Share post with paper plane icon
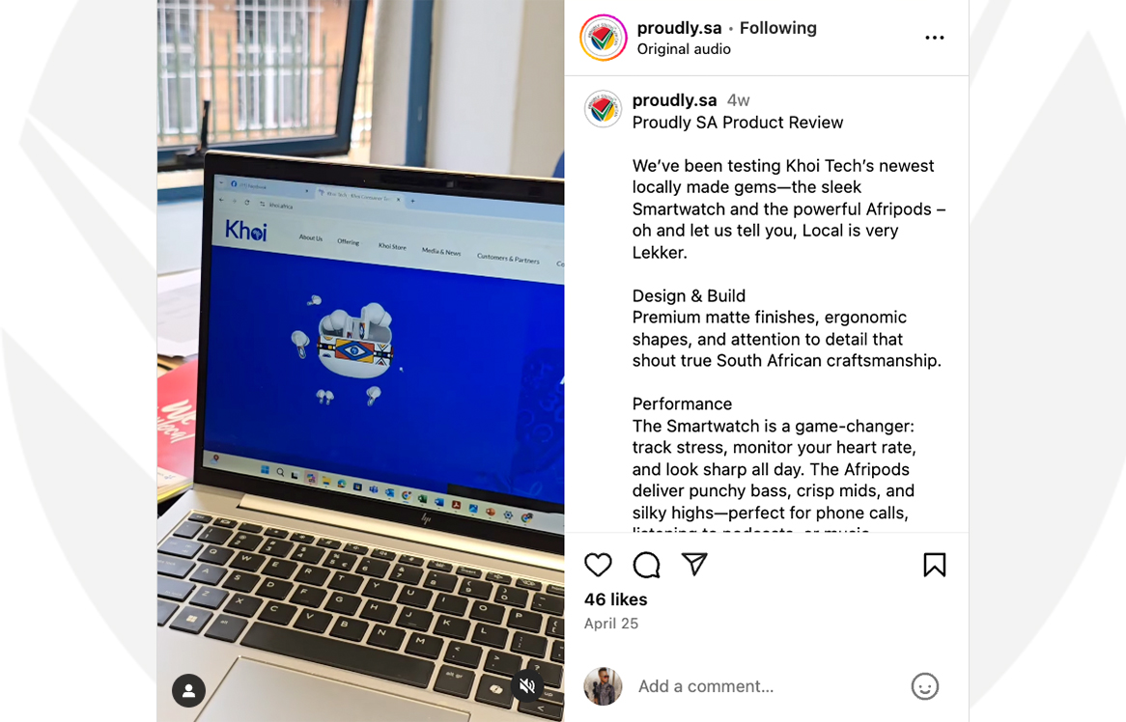This screenshot has height=722, width=1126. 694,564
